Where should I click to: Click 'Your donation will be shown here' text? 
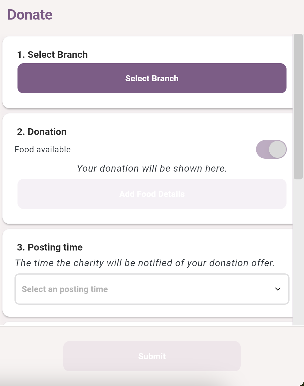pyautogui.click(x=152, y=168)
